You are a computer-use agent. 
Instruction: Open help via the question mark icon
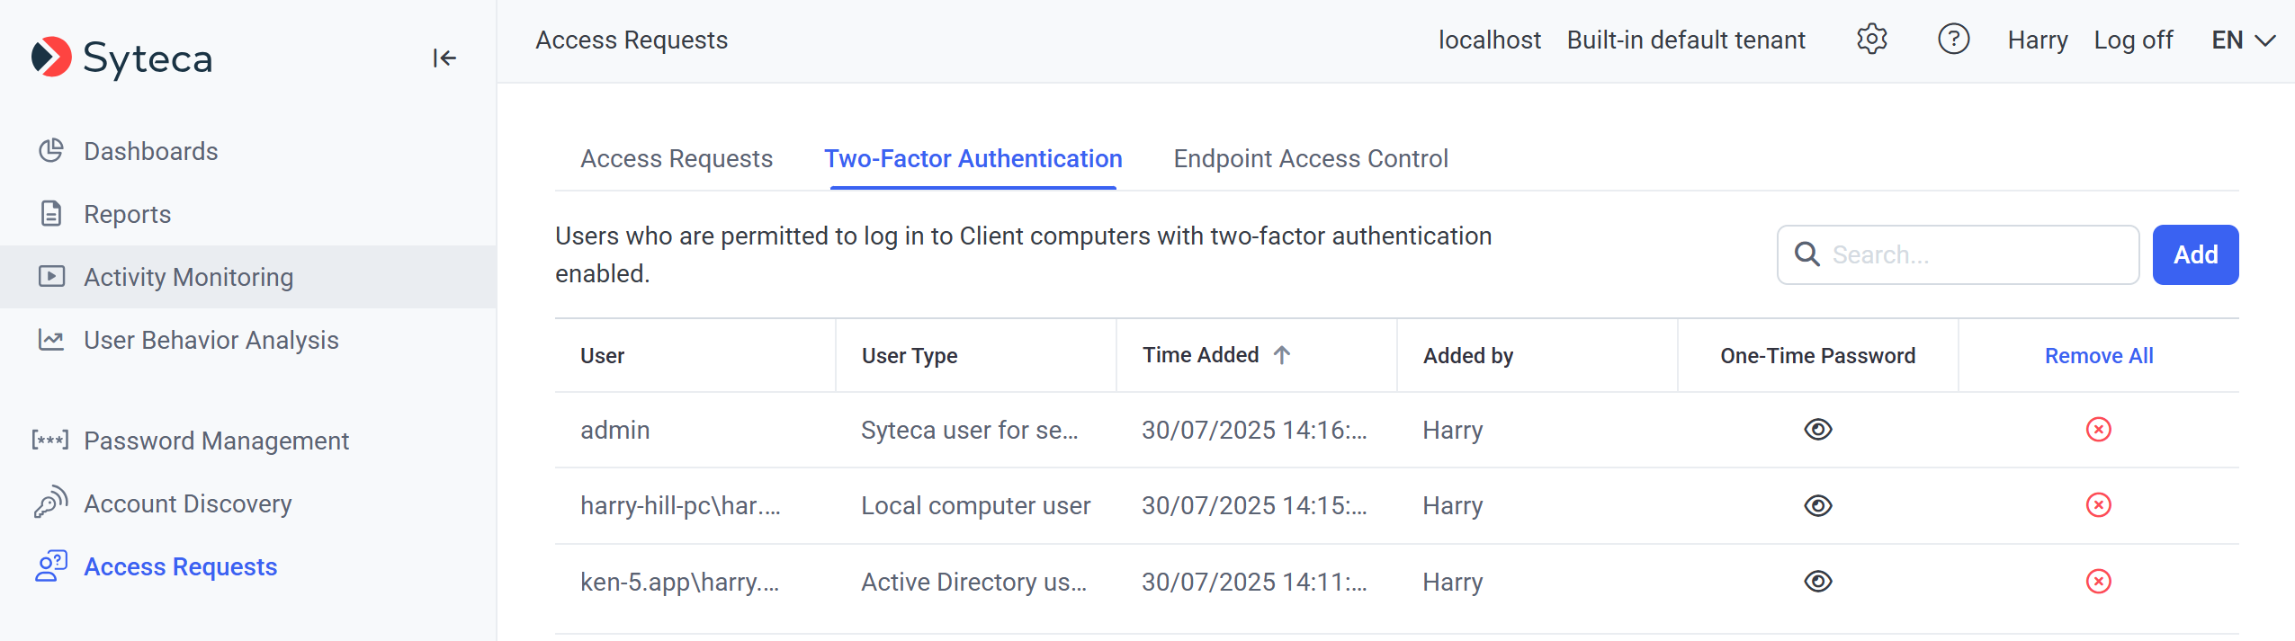(x=1953, y=40)
